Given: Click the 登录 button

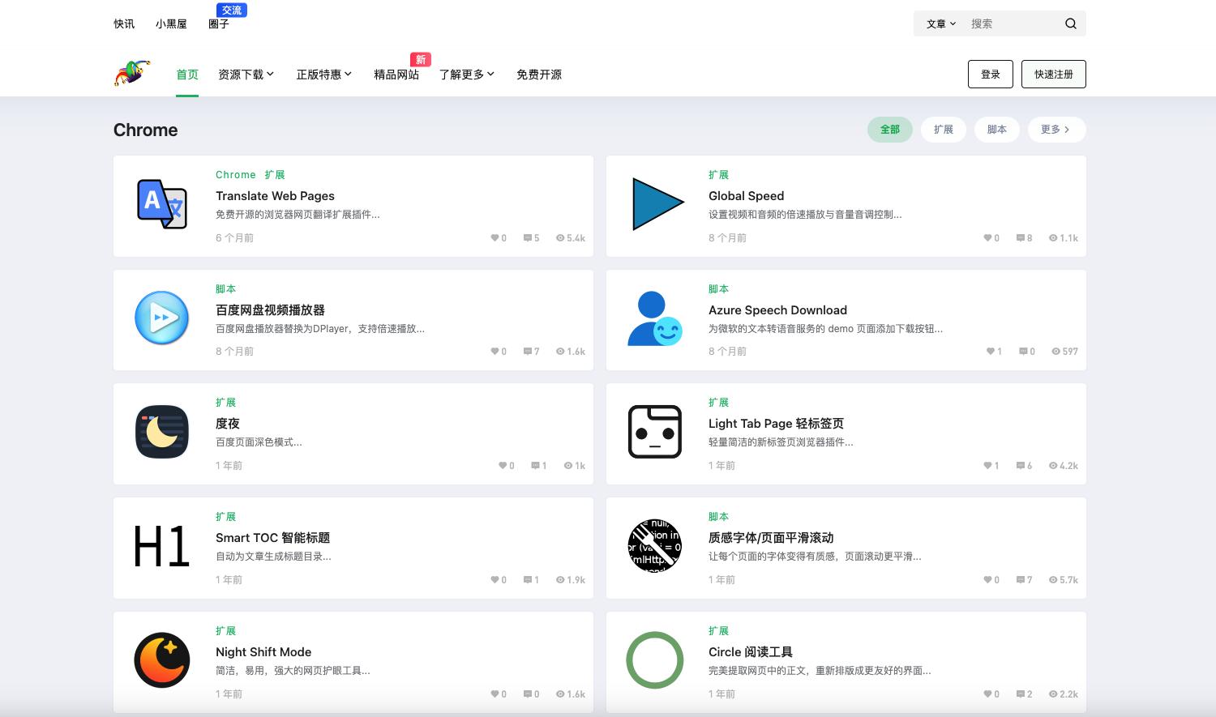Looking at the screenshot, I should tap(991, 75).
